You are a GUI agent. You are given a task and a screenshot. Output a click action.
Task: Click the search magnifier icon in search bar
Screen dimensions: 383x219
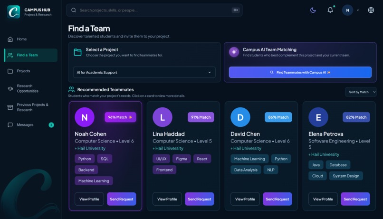click(x=74, y=10)
